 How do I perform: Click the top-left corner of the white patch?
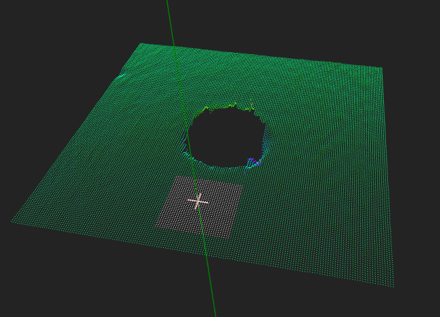[x=175, y=178]
